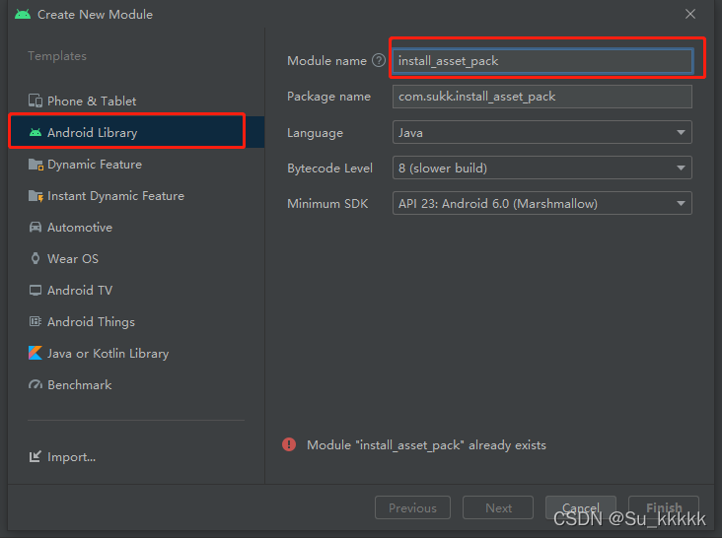The height and width of the screenshot is (538, 722).
Task: Click the Benchmark gauge icon
Action: pyautogui.click(x=36, y=384)
